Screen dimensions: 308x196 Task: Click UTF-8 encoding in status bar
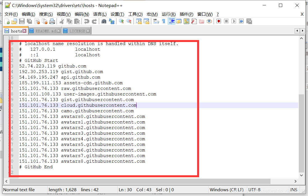(x=254, y=190)
